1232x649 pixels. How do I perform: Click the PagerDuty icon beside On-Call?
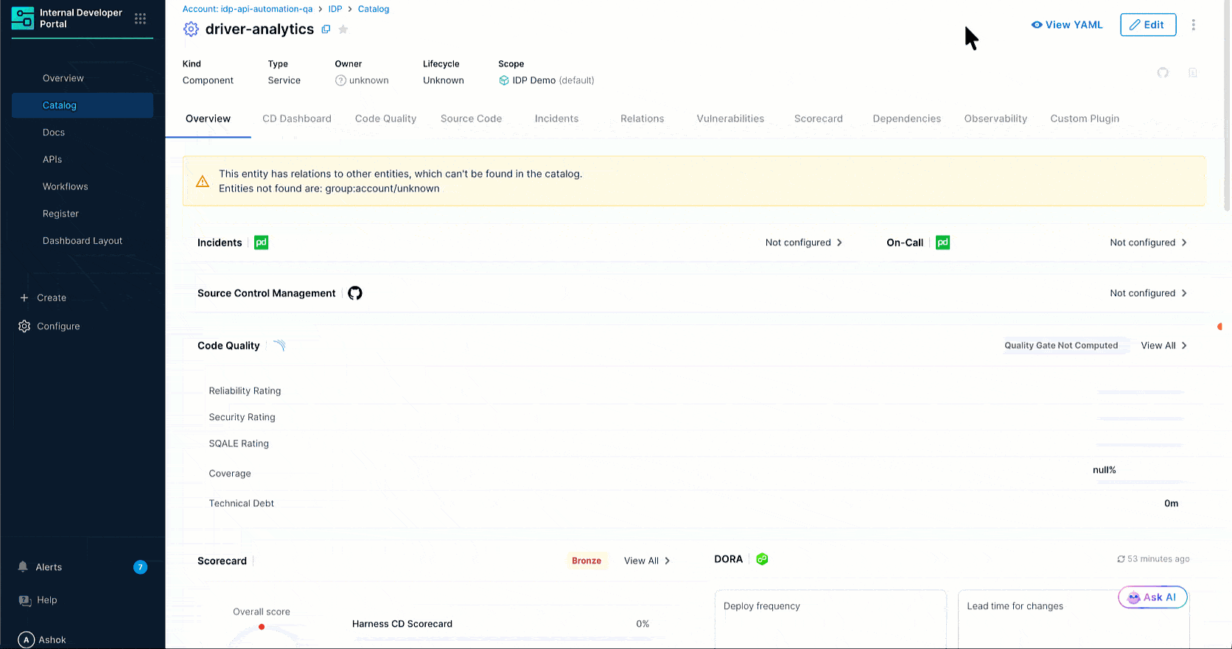pyautogui.click(x=942, y=242)
